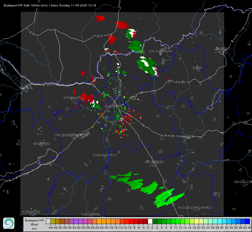The height and width of the screenshot is (232, 252).
Task: Click the swirl logo icon beside the legend
Action: [9, 223]
